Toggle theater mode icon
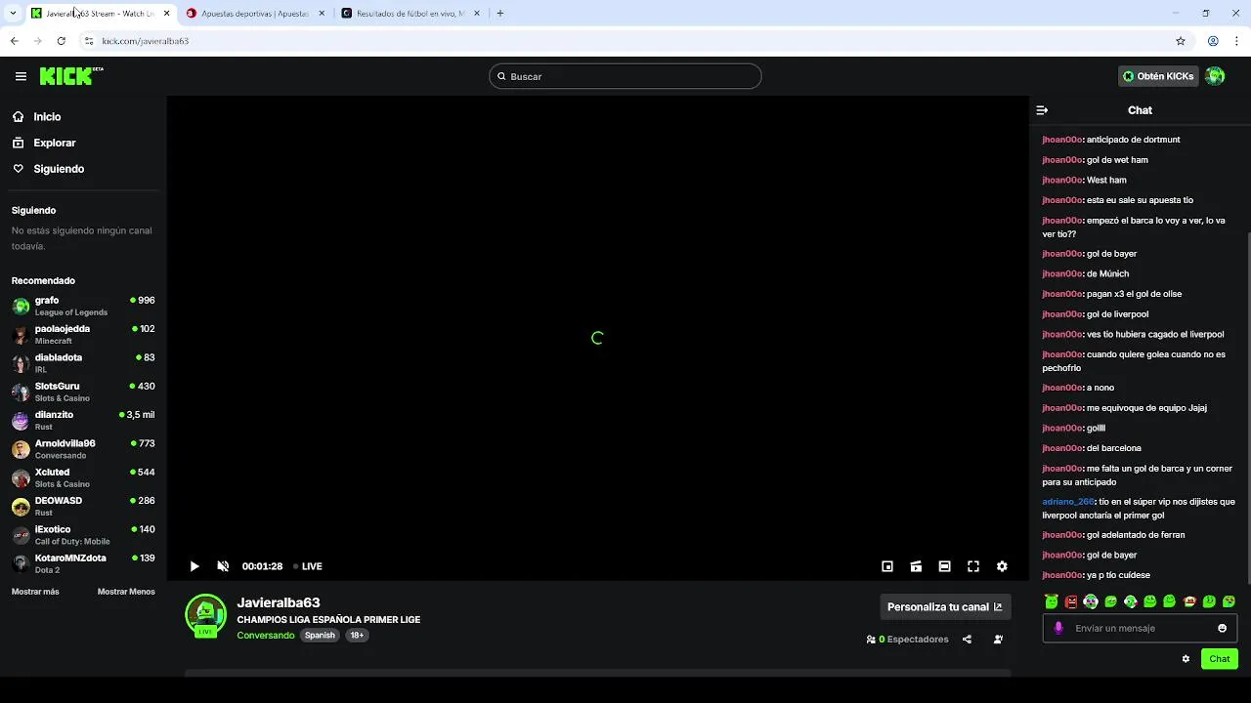1251x703 pixels. point(944,566)
